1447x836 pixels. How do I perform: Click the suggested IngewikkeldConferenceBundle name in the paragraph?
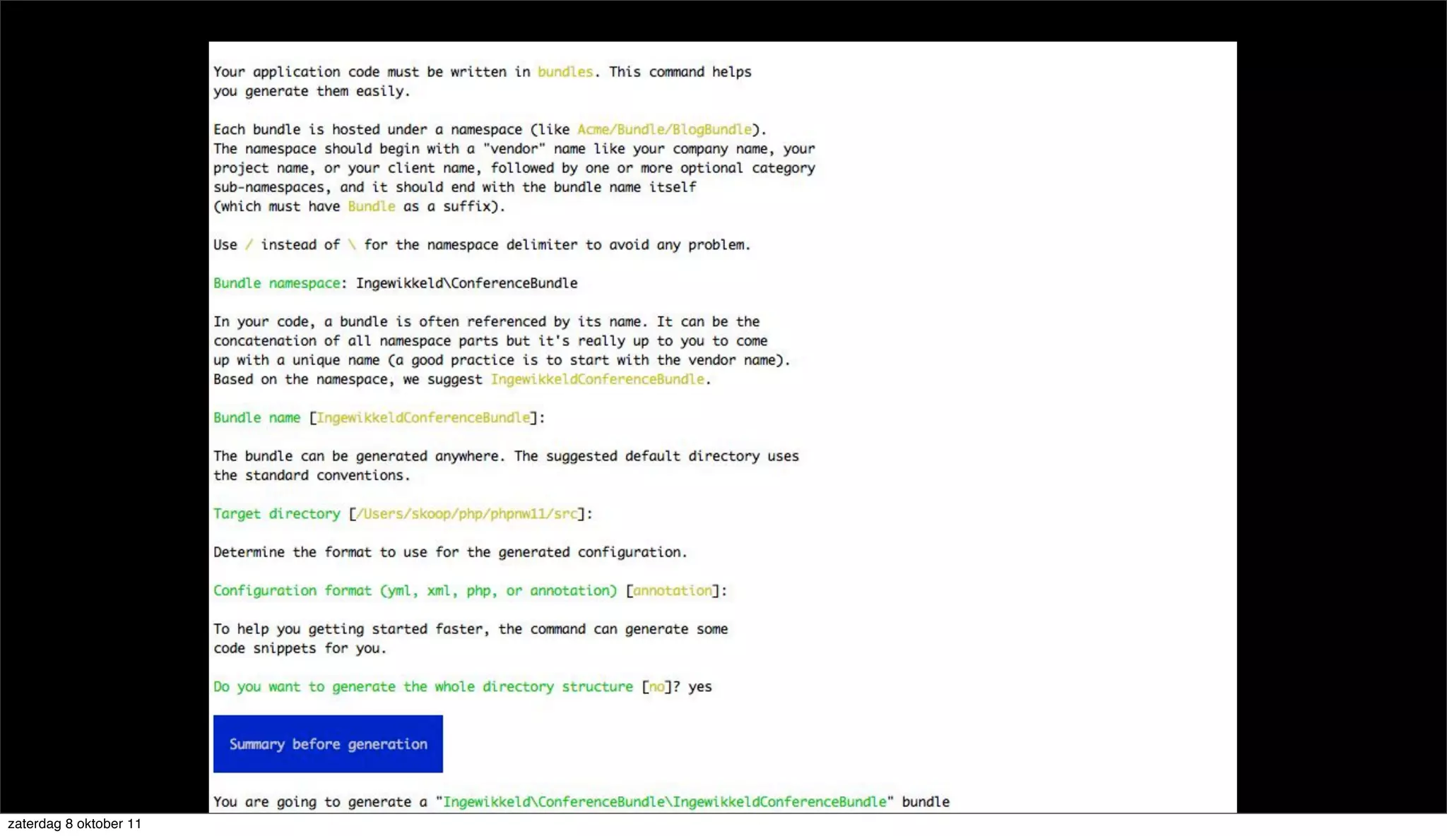(598, 380)
